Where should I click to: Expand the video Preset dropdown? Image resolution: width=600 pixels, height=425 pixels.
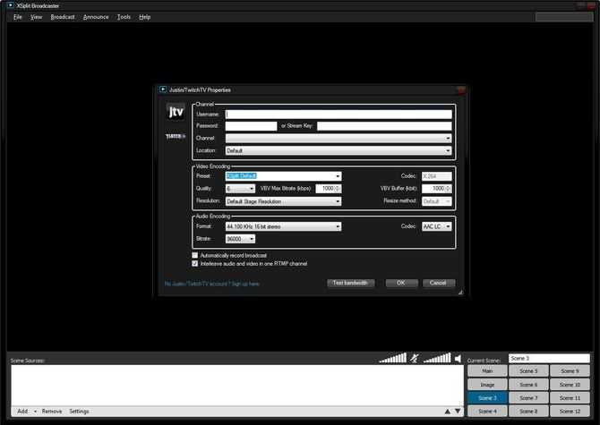283,176
